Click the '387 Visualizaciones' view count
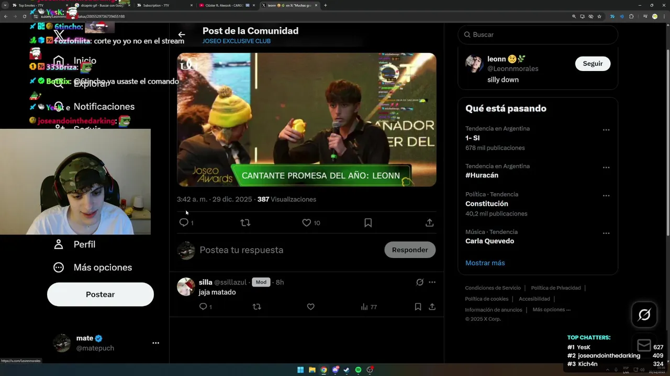670x376 pixels. [287, 199]
